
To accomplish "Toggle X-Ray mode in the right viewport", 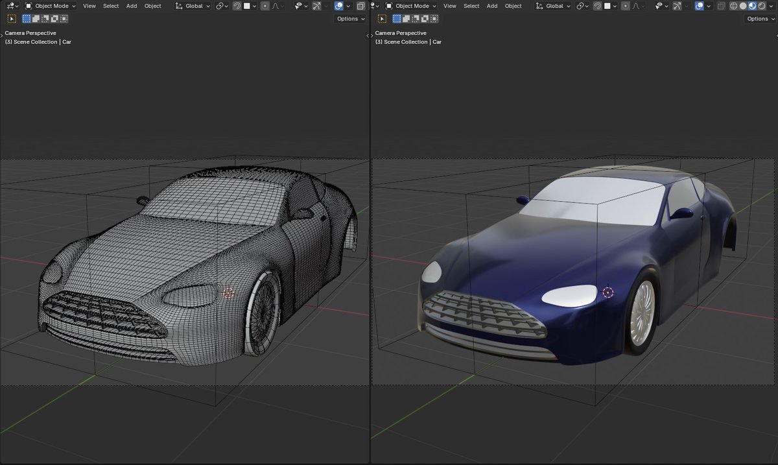I will [720, 6].
